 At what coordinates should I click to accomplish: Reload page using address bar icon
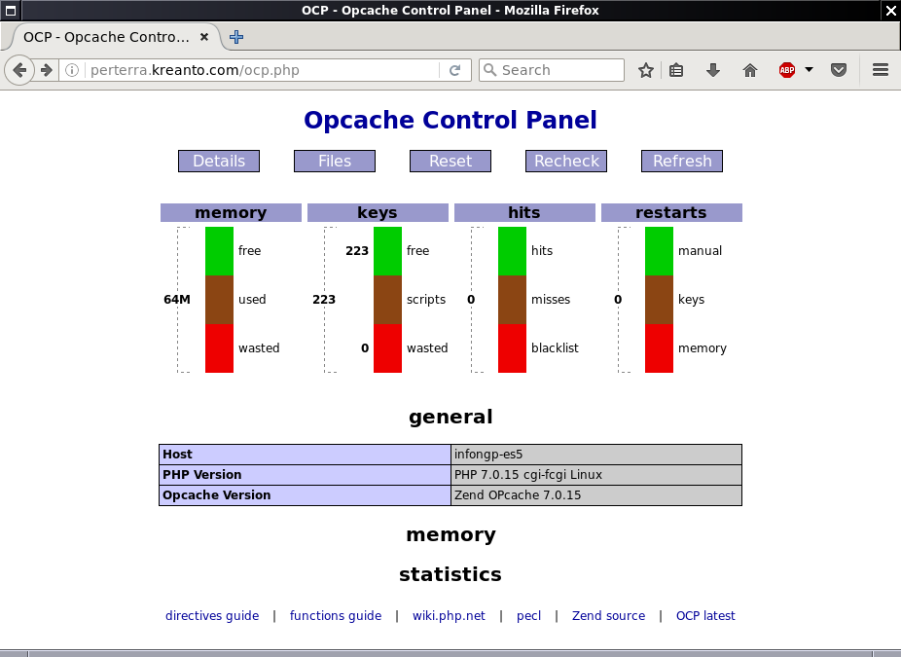pyautogui.click(x=454, y=70)
